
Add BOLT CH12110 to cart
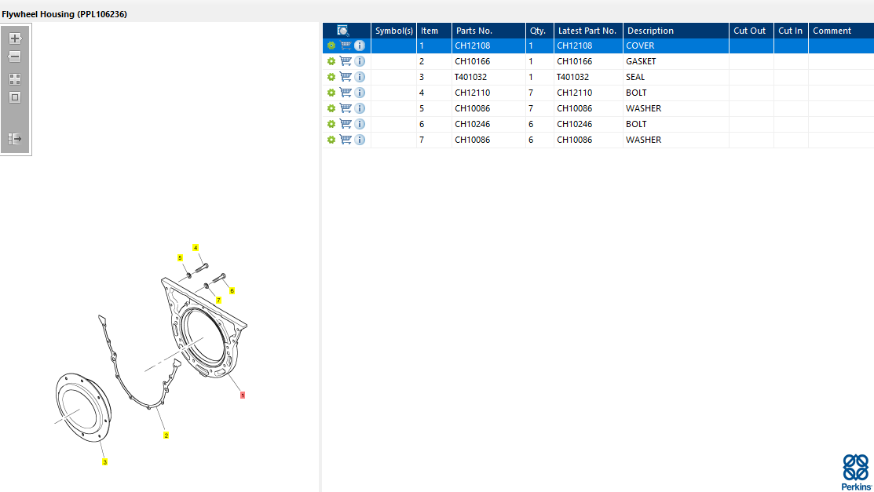click(346, 93)
